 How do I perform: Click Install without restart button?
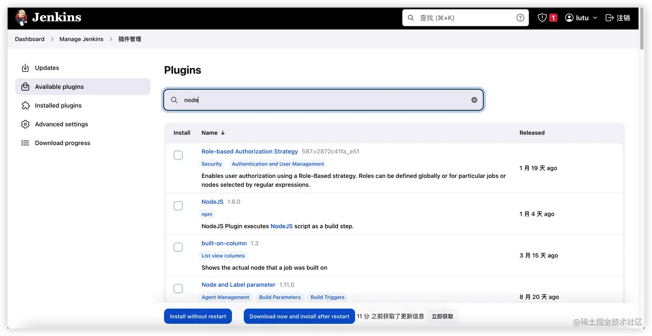198,316
